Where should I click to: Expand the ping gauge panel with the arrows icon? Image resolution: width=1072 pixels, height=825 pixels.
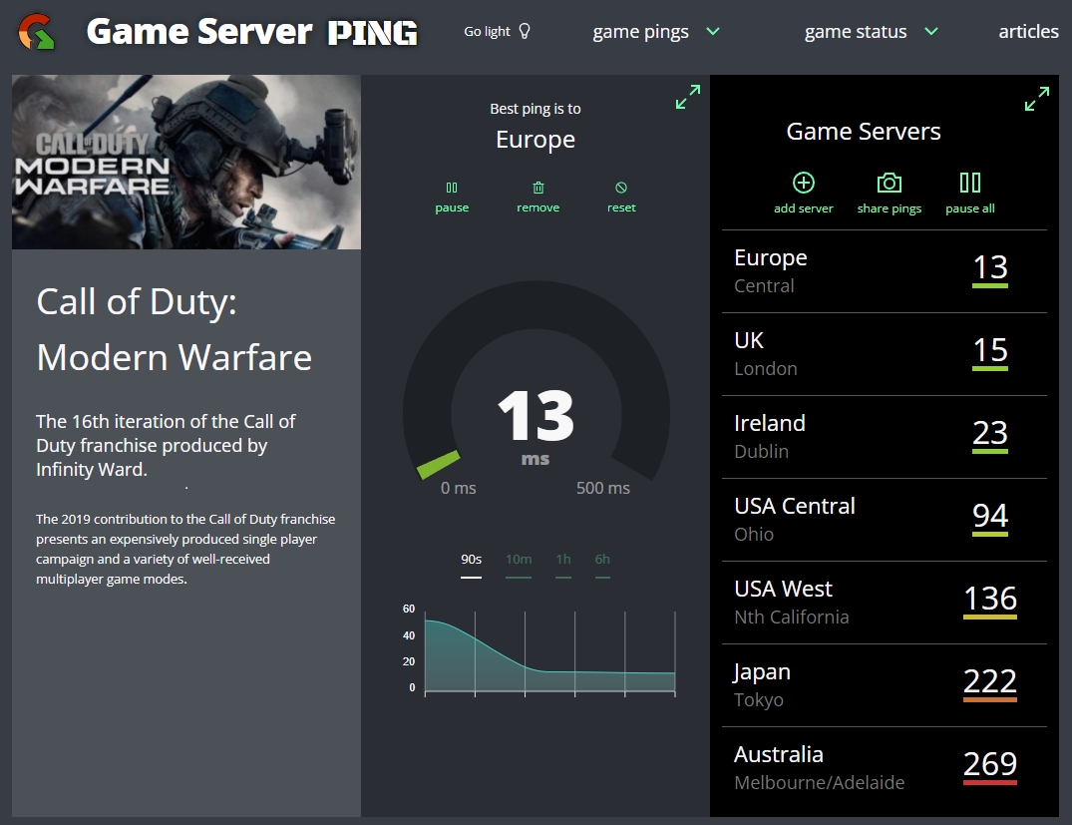(x=688, y=97)
